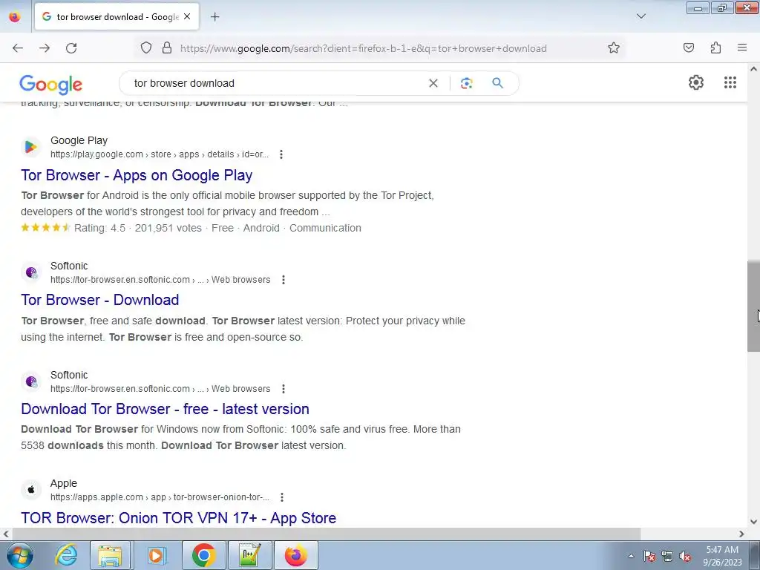View site security padlock info
Image resolution: width=760 pixels, height=570 pixels.
coord(167,48)
